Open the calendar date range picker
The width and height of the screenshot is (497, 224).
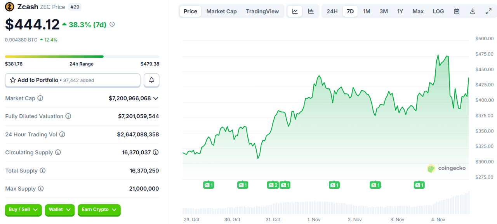pos(456,11)
